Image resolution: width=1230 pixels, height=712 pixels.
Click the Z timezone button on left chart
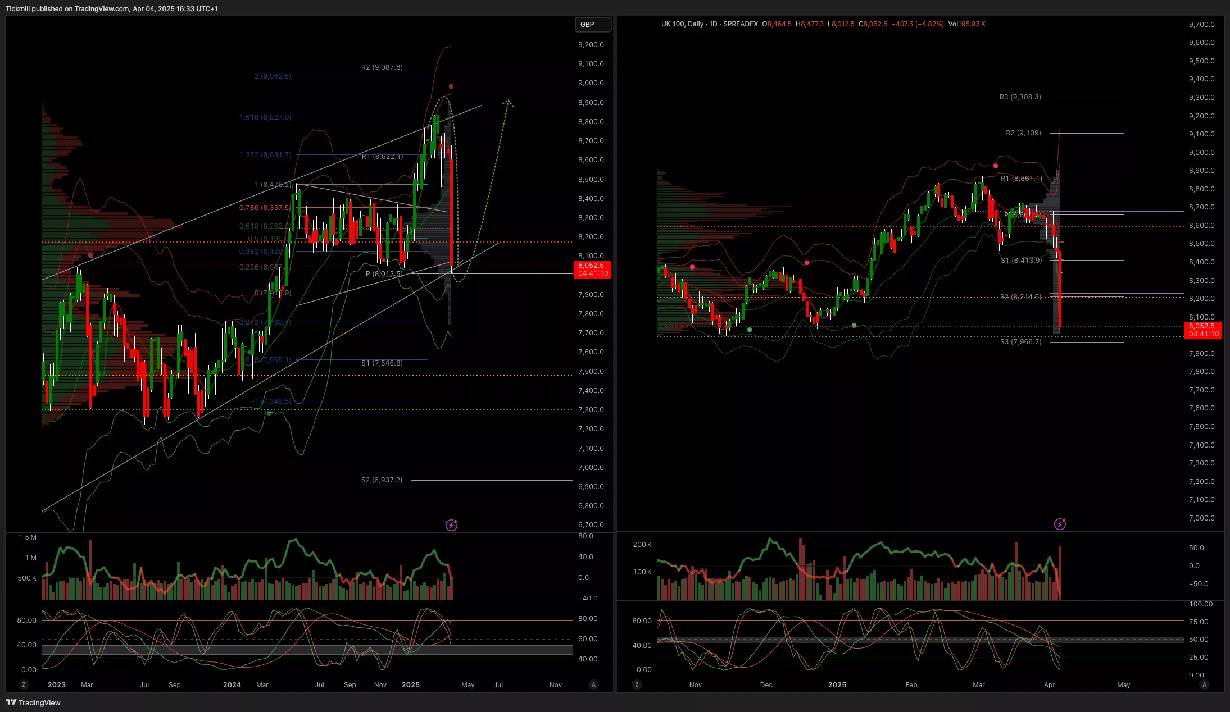point(24,684)
